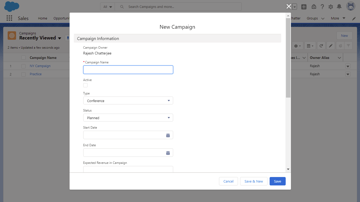Open the search scope All dropdown

(x=108, y=7)
